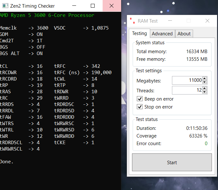Click the tWRWRSCL row in the console
Image resolution: width=218 pixels, height=190 pixels.
point(20,149)
